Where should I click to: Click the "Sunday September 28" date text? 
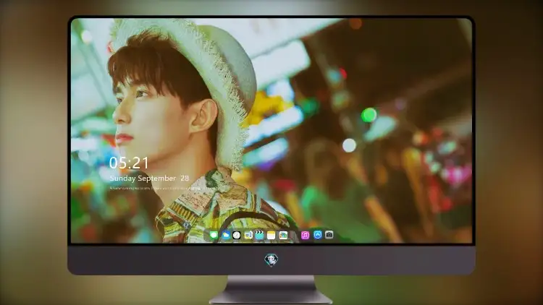149,178
